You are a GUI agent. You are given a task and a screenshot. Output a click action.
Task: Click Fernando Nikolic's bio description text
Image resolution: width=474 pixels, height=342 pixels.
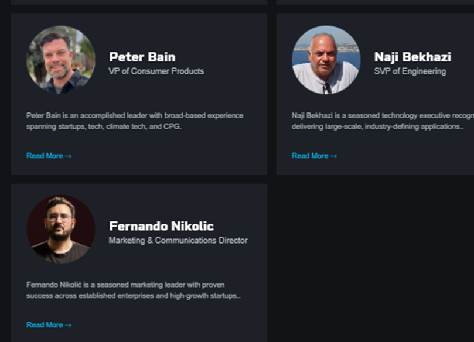click(x=134, y=290)
